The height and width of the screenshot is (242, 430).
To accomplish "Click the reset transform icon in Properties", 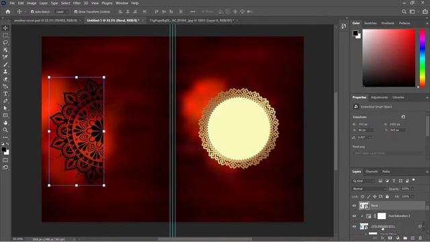I will [403, 117].
